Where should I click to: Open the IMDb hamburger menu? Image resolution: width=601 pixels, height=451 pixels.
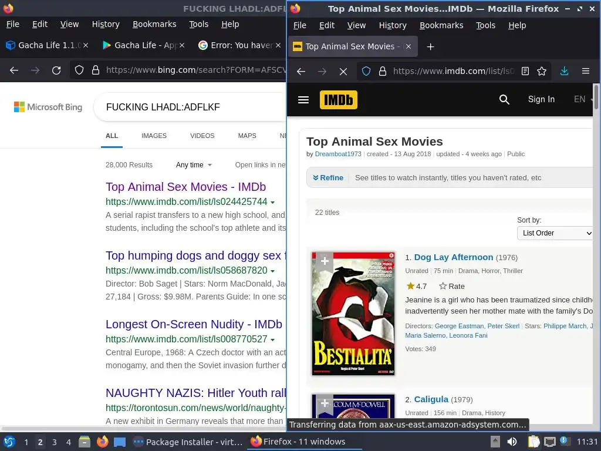303,100
